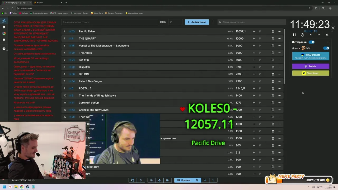Image resolution: width=338 pixels, height=190 pixels.
Task: Click the lots list scrollbar
Action: 285,56
